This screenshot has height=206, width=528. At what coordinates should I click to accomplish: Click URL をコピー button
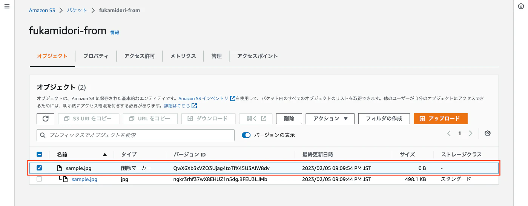(x=150, y=118)
